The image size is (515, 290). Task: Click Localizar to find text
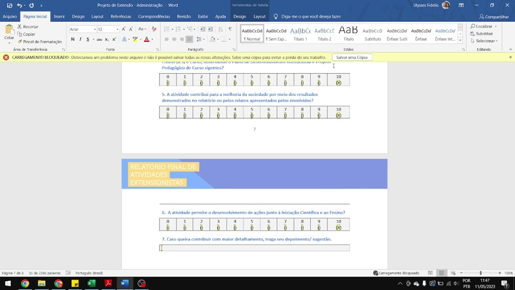click(483, 27)
